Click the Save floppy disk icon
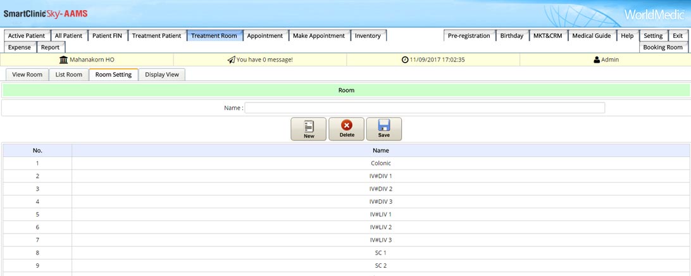Screen dimensions: 691x276 (x=383, y=129)
